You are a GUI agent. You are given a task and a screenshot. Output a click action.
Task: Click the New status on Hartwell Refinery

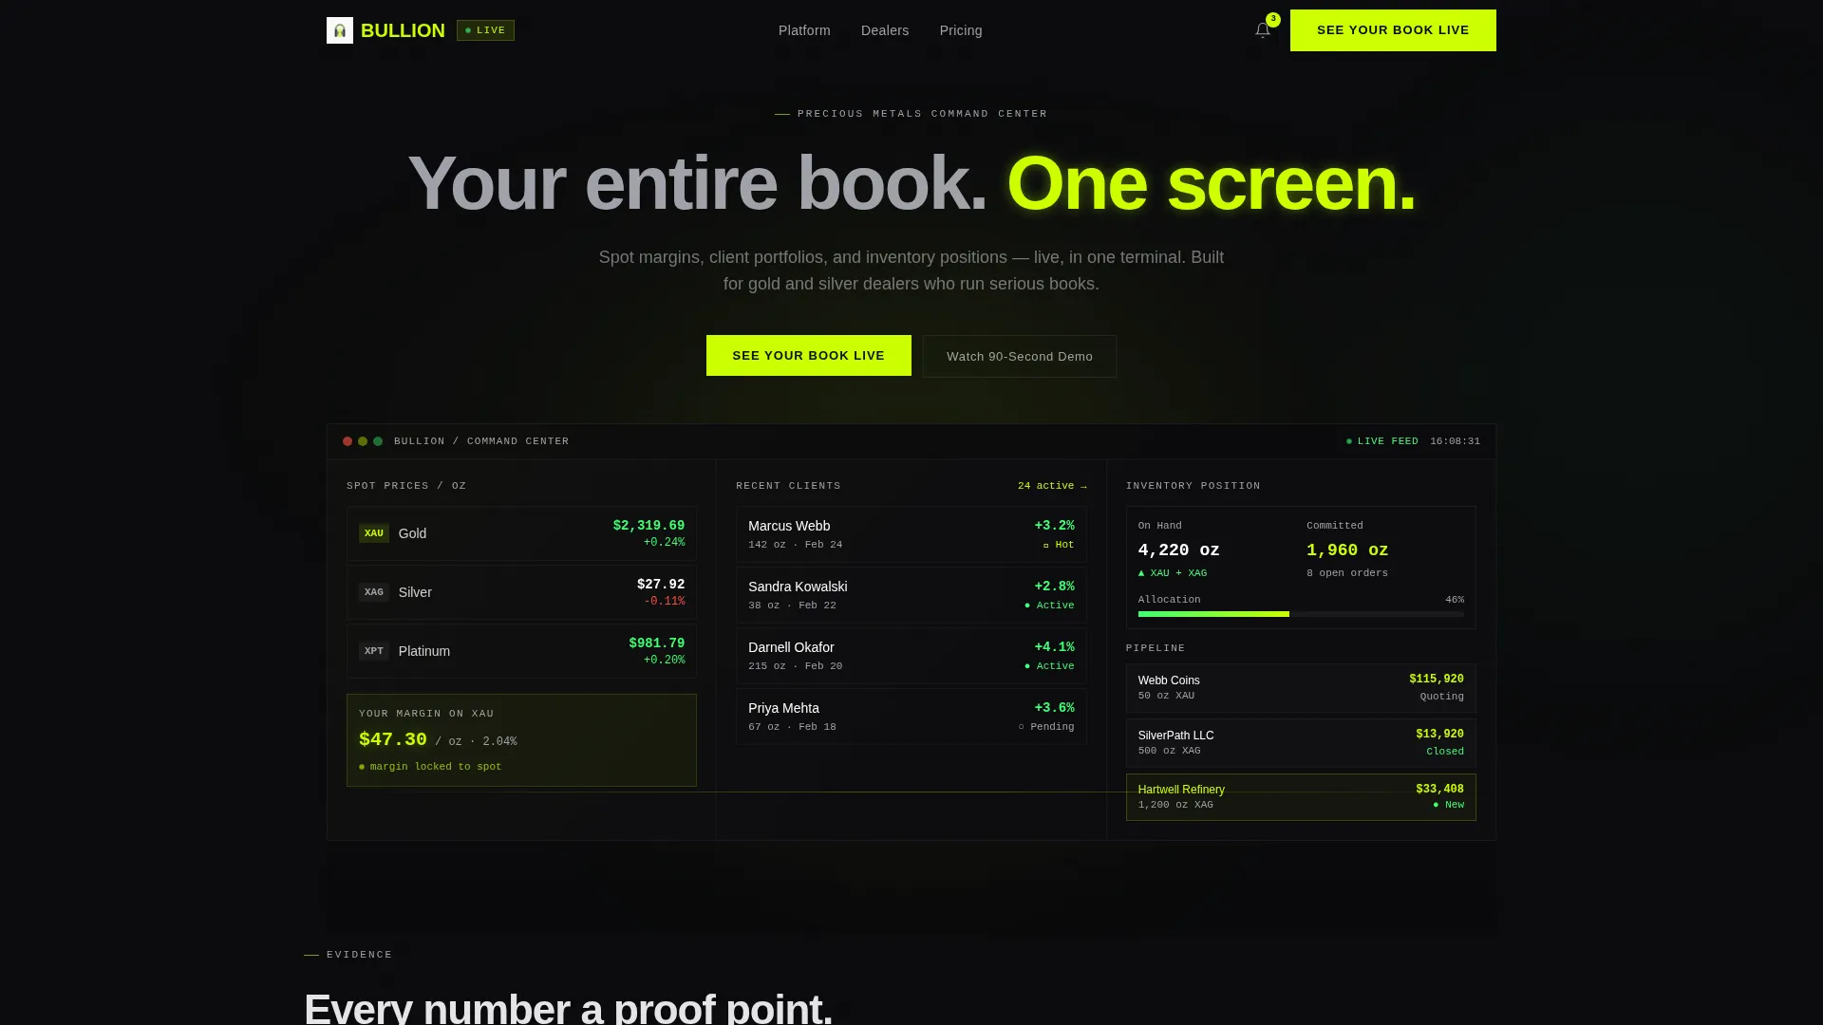click(x=1448, y=805)
